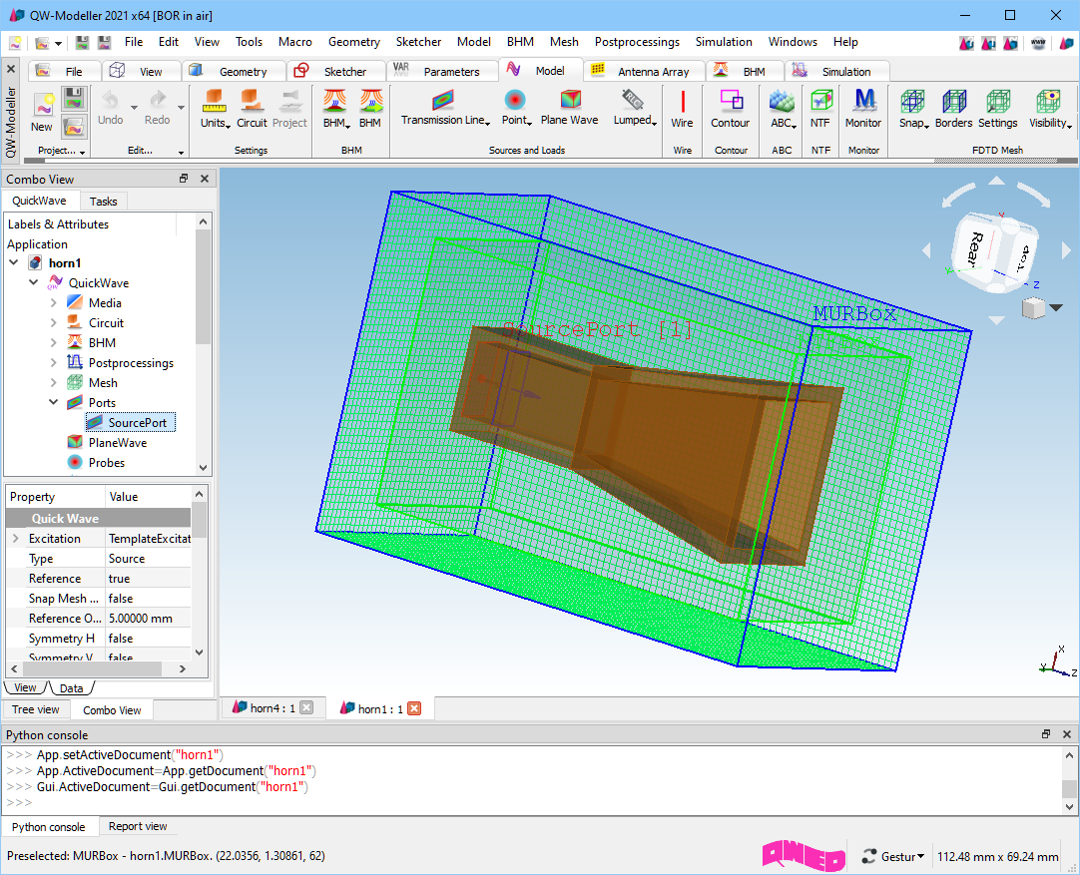
Task: Close the Combo View panel
Action: [x=205, y=179]
